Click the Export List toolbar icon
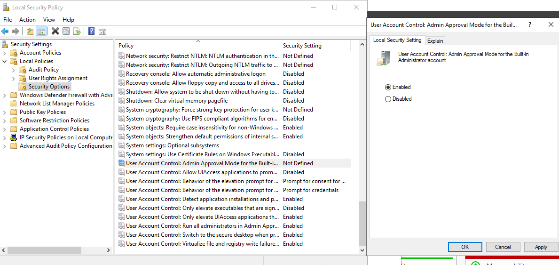This screenshot has height=265, width=559. click(x=77, y=31)
